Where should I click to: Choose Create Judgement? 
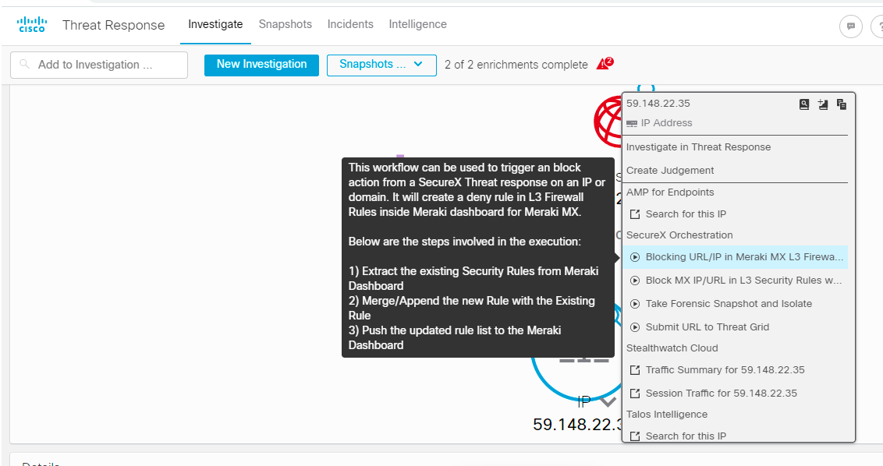669,170
